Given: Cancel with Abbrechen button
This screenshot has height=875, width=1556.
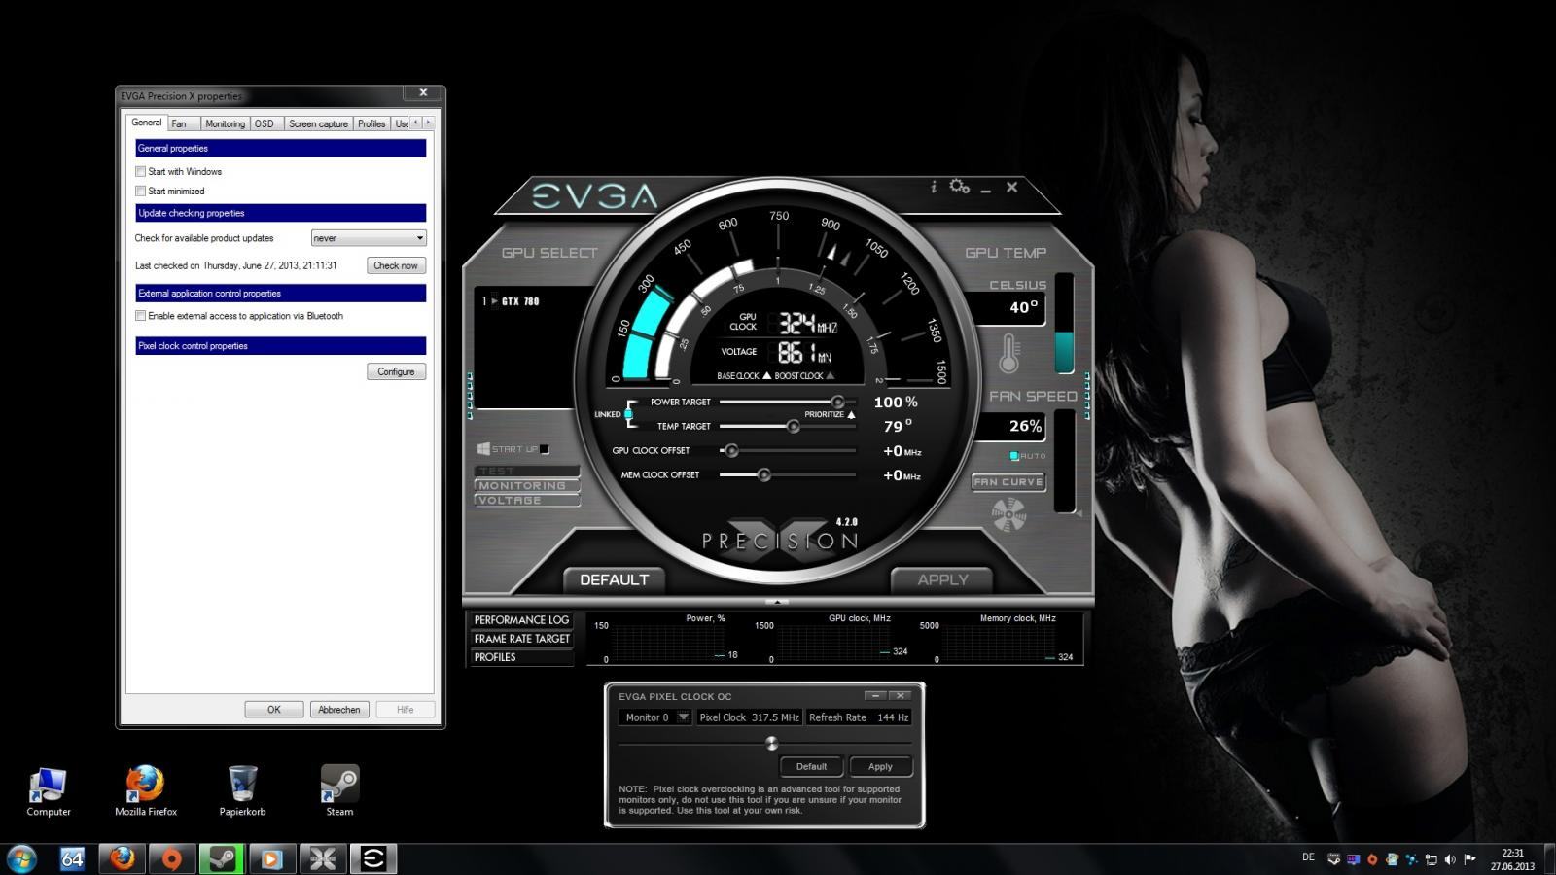Looking at the screenshot, I should [339, 710].
